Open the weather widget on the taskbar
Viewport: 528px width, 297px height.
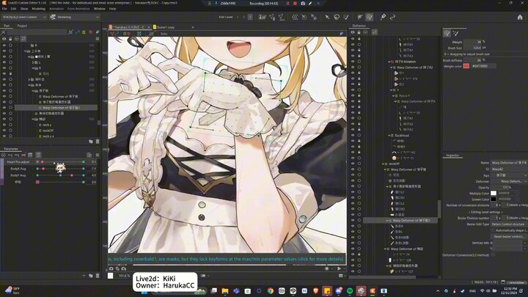coord(12,290)
